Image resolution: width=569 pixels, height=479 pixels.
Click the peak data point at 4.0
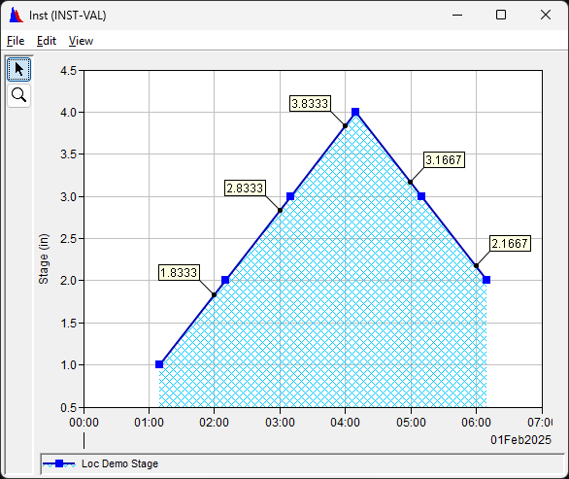[x=355, y=112]
